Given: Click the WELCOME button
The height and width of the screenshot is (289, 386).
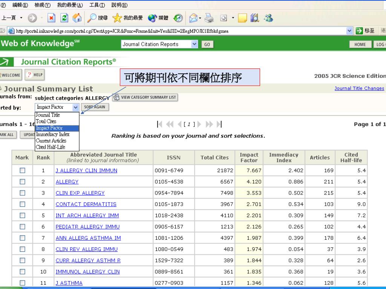Looking at the screenshot, I should [11, 75].
